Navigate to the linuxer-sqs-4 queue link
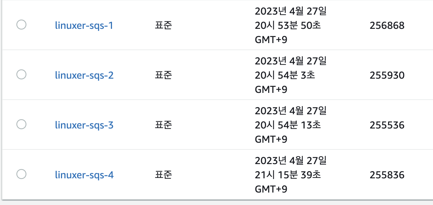The width and height of the screenshot is (433, 205). 84,175
